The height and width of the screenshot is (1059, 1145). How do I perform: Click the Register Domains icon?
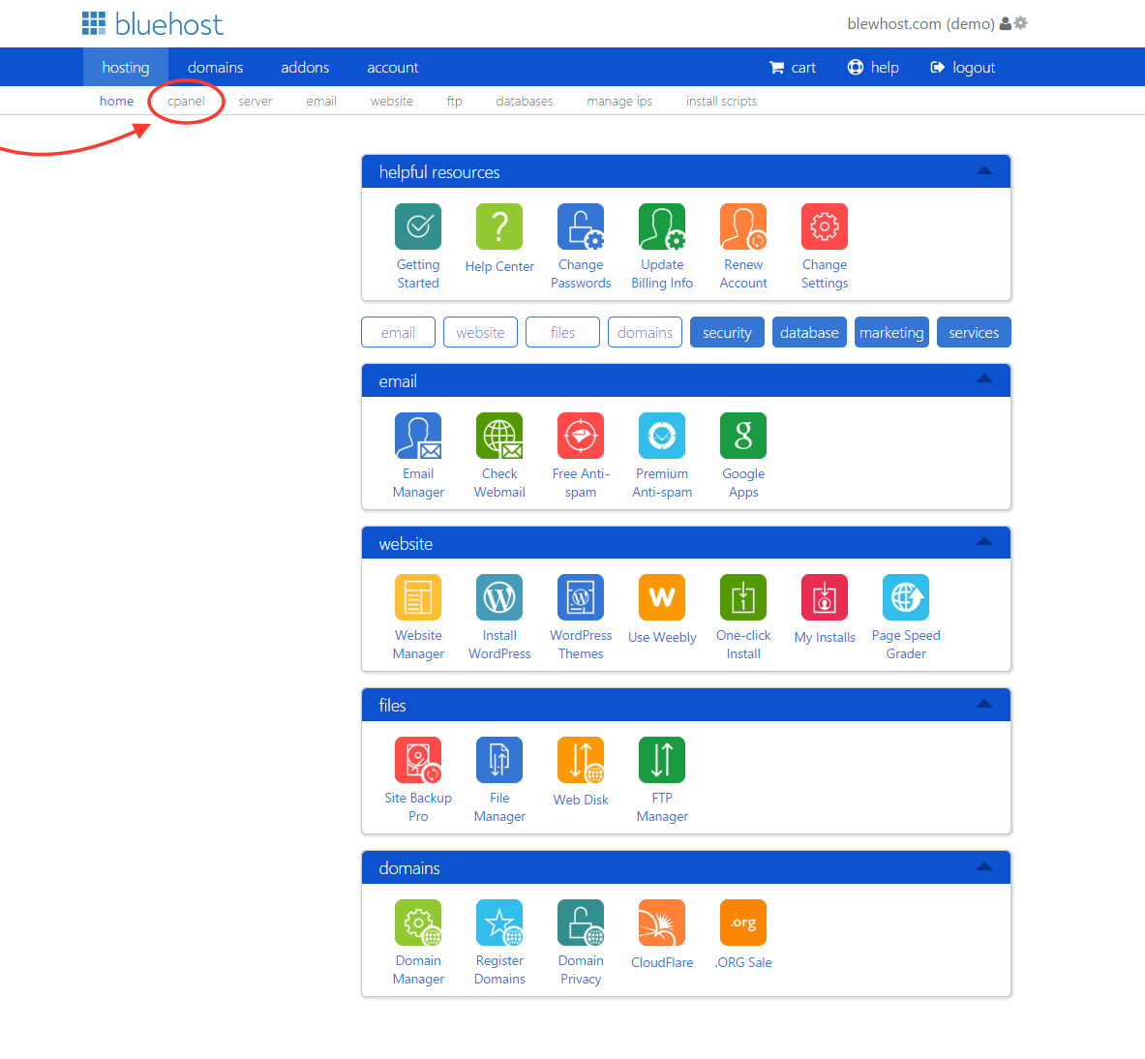point(499,923)
